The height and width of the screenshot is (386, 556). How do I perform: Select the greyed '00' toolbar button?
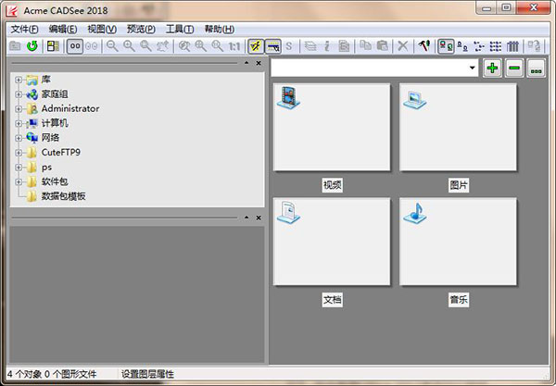point(92,46)
